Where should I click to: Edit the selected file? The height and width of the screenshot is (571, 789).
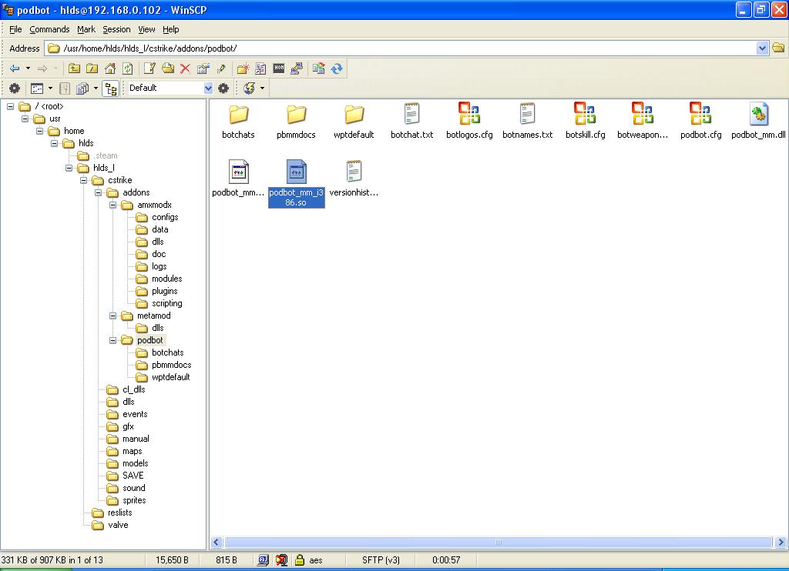(149, 68)
